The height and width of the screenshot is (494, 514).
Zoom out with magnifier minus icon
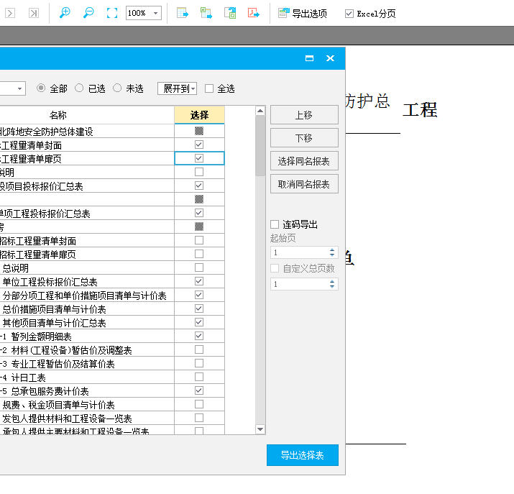(x=88, y=13)
